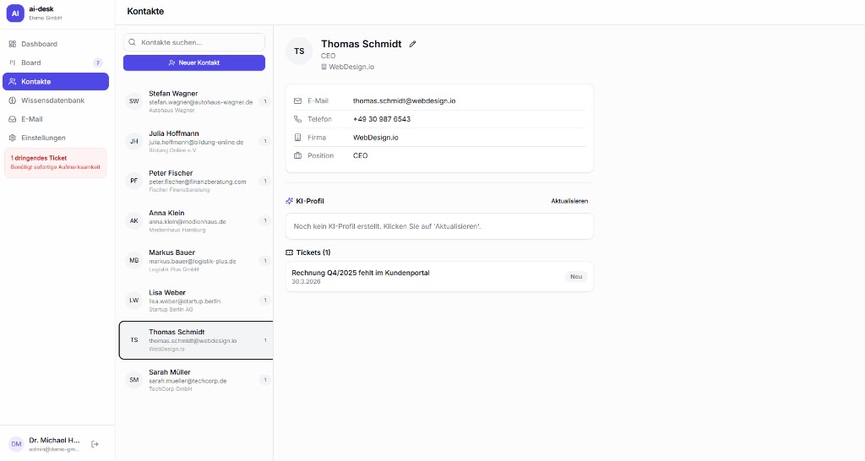This screenshot has height=461, width=865.
Task: Click the AI logo icon of ai-desk
Action: [15, 13]
